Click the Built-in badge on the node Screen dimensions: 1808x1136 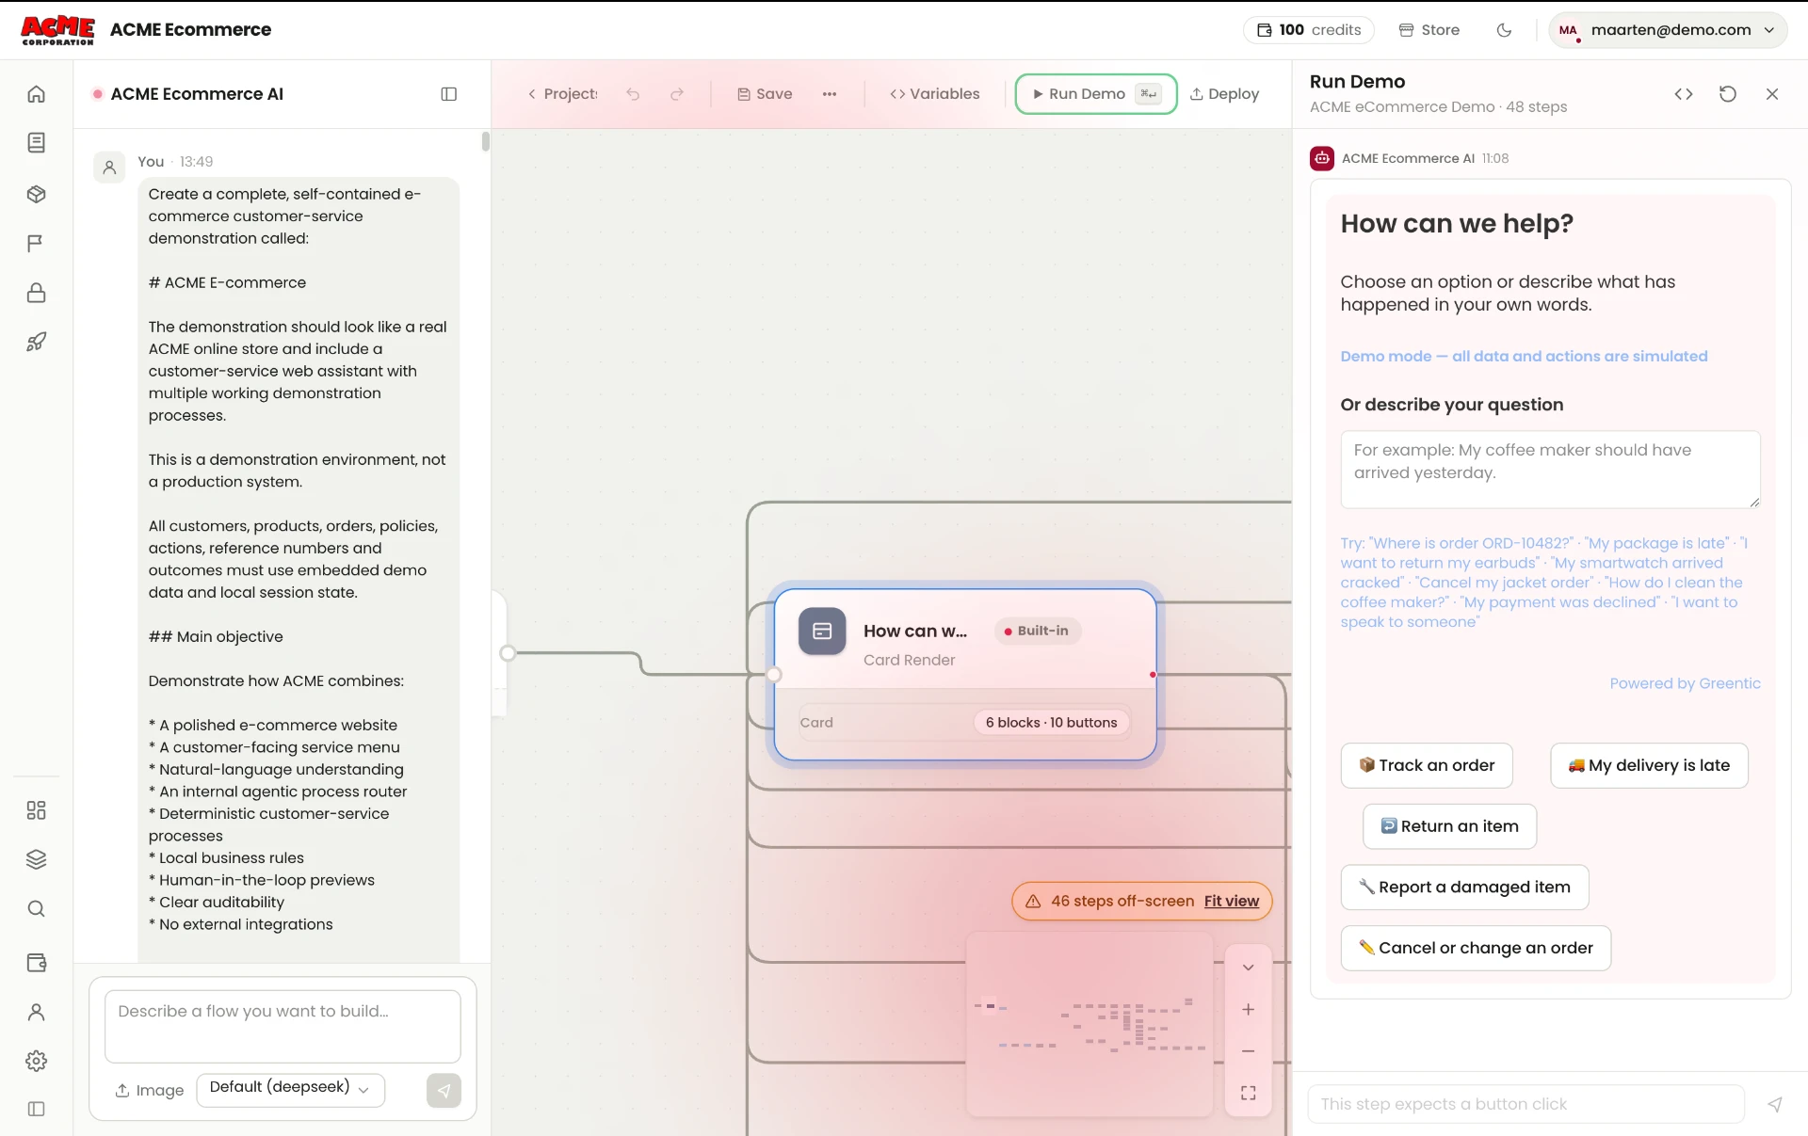click(x=1038, y=631)
